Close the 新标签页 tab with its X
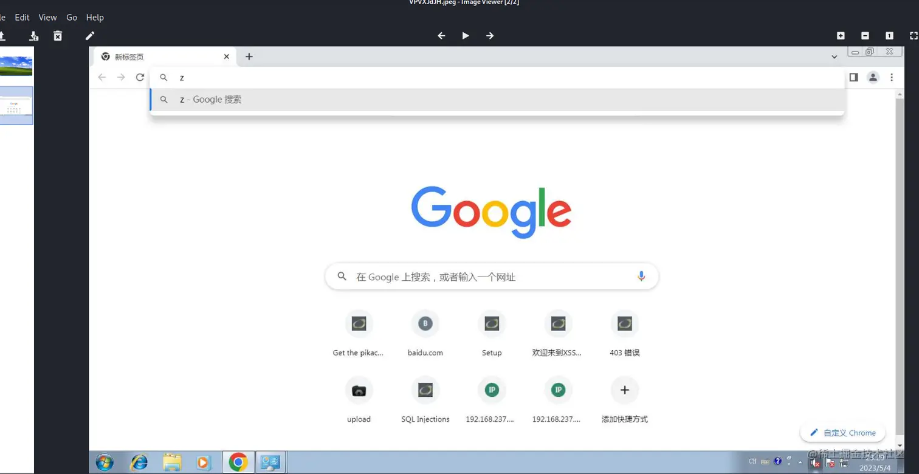The width and height of the screenshot is (919, 474). pos(226,57)
